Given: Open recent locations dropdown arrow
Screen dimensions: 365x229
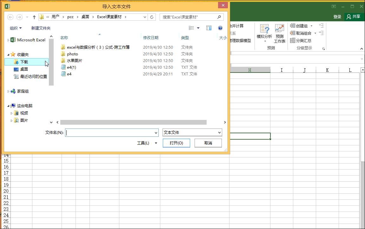Looking at the screenshot, I should tap(27, 17).
